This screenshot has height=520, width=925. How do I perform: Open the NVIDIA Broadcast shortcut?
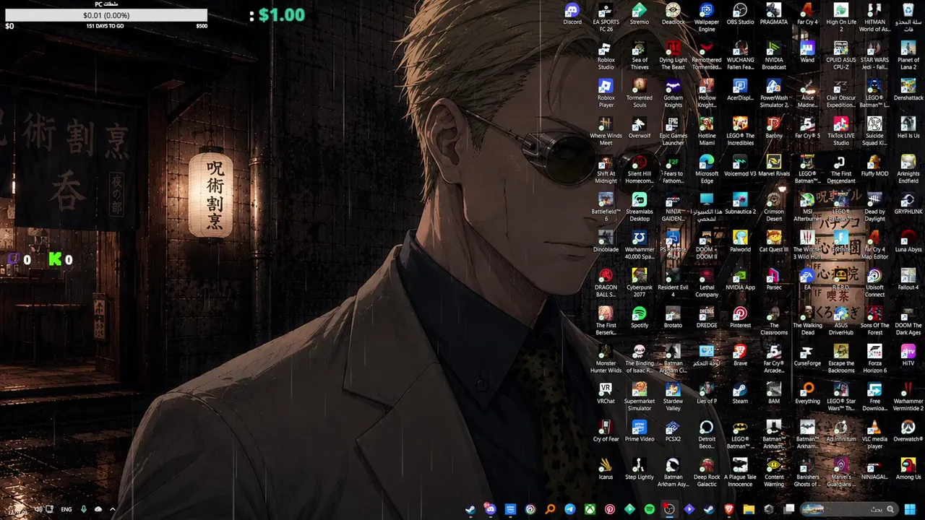[x=774, y=56]
